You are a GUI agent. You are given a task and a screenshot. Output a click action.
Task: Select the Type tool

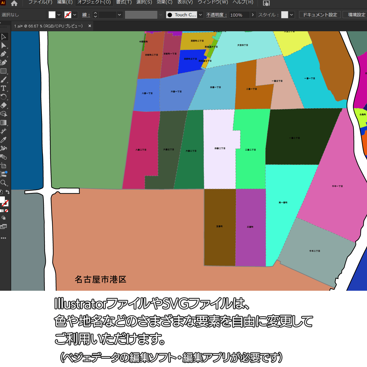point(4,88)
